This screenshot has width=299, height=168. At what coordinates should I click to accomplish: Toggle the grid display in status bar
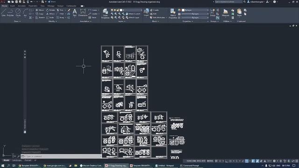(x=216, y=161)
